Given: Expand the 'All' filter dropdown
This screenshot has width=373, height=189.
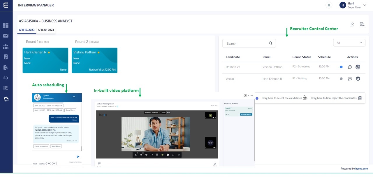Looking at the screenshot, I should 349,43.
